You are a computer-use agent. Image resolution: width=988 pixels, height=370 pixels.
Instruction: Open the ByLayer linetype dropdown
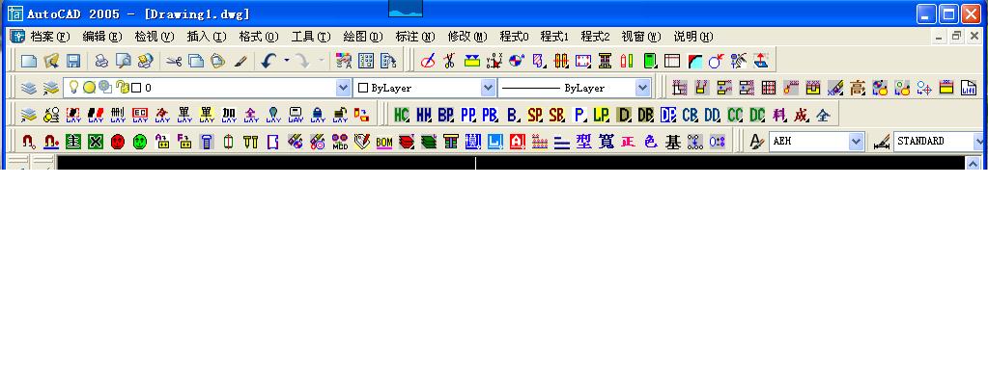tap(642, 88)
